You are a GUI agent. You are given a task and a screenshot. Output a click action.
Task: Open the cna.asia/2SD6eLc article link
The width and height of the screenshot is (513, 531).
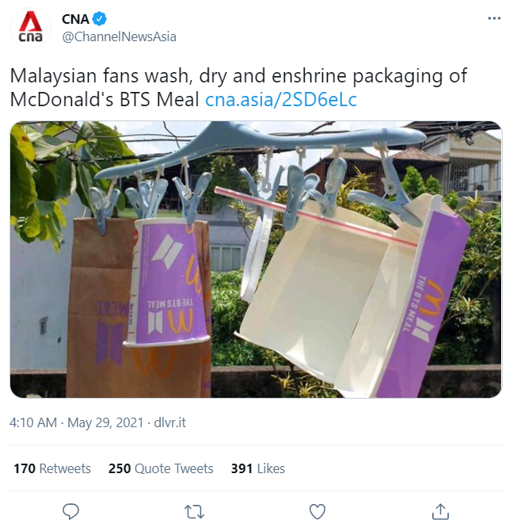coord(281,100)
